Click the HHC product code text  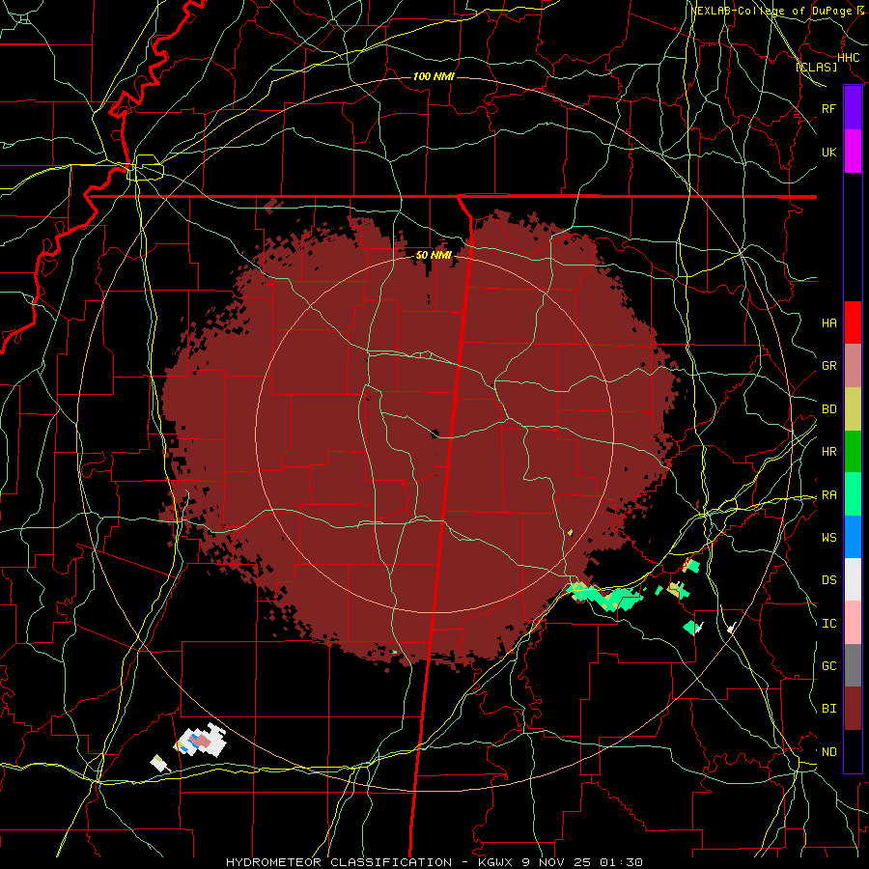848,58
